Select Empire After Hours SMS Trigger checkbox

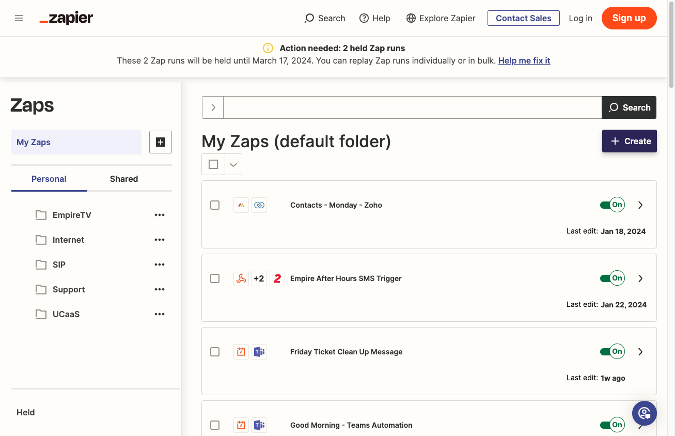[215, 278]
